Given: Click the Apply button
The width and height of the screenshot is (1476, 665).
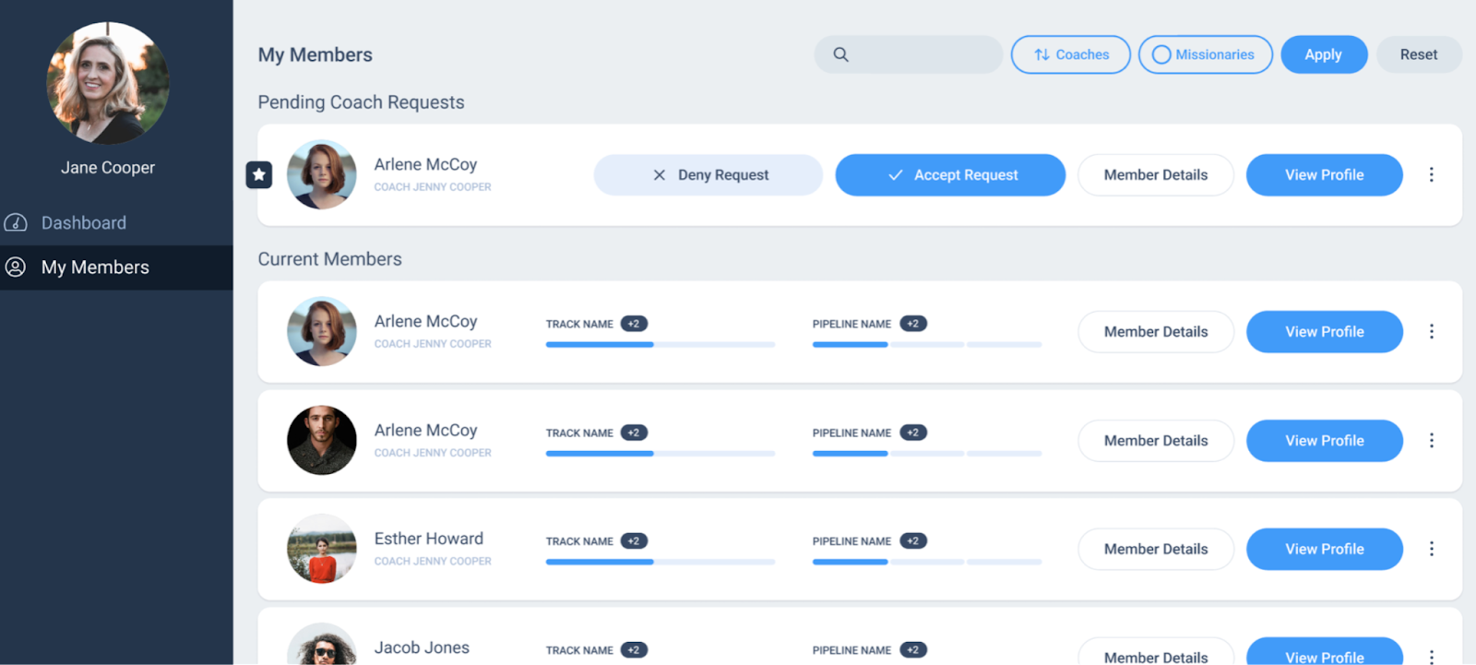Looking at the screenshot, I should click(1324, 54).
